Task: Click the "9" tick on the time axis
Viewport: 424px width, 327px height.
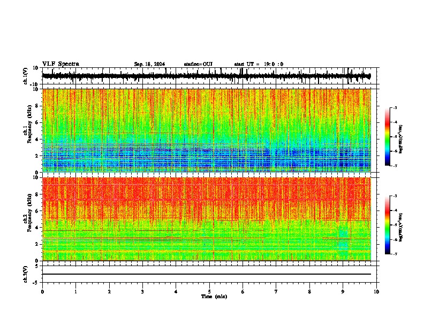Action: pos(343,292)
